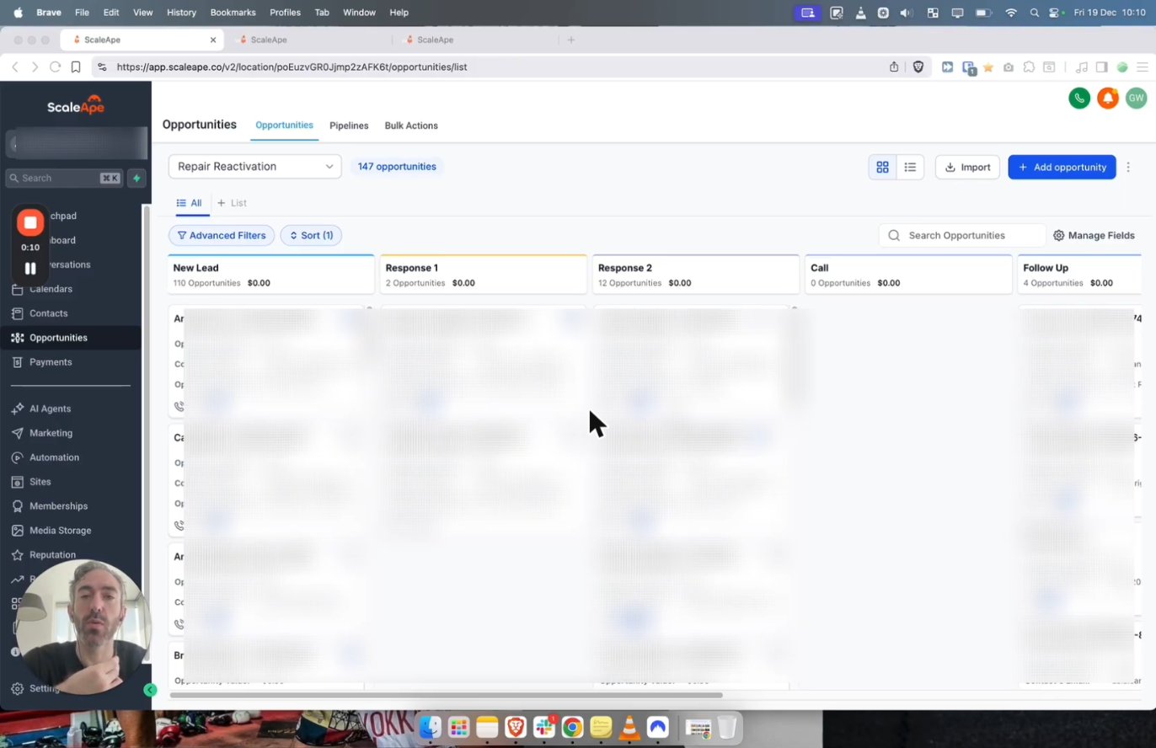Open Automation in the sidebar
Screen dimensions: 1156x748
pyautogui.click(x=54, y=457)
